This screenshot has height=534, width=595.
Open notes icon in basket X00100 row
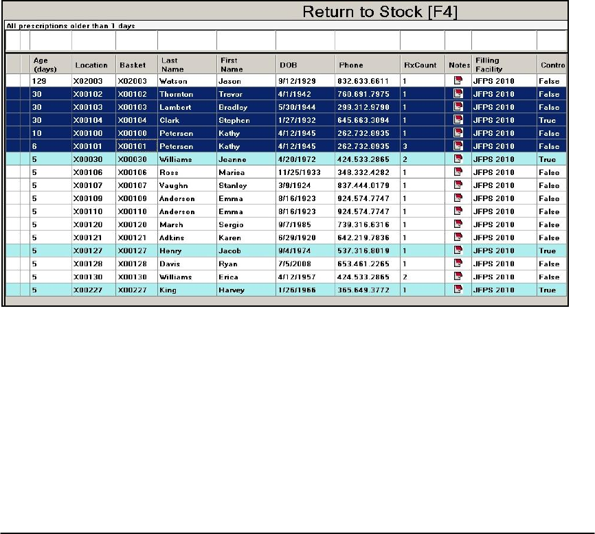(x=458, y=132)
